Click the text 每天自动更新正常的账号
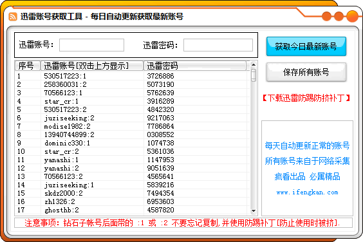The image size is (363, 242). coord(307,145)
